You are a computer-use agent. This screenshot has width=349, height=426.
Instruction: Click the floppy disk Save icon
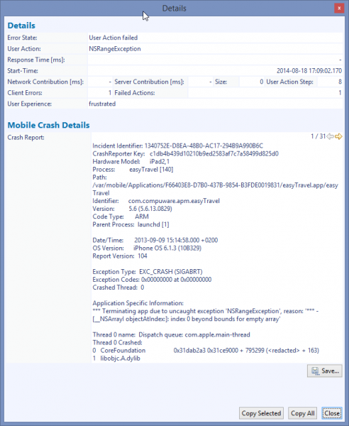tap(315, 371)
